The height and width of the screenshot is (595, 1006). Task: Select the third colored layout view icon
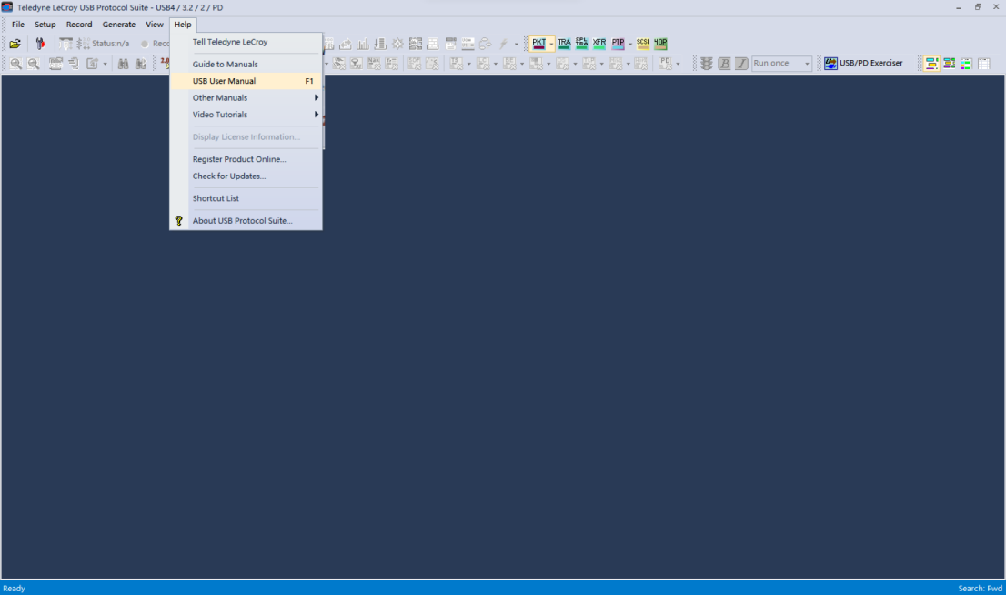[966, 64]
